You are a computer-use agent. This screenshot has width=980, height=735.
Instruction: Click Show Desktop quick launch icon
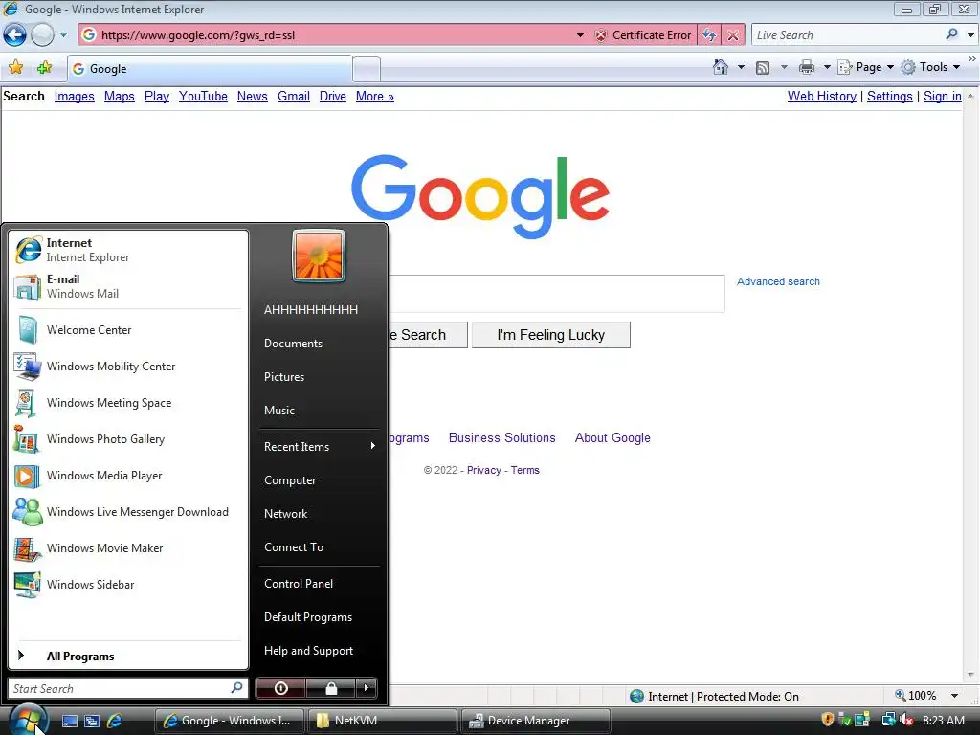[x=69, y=721]
